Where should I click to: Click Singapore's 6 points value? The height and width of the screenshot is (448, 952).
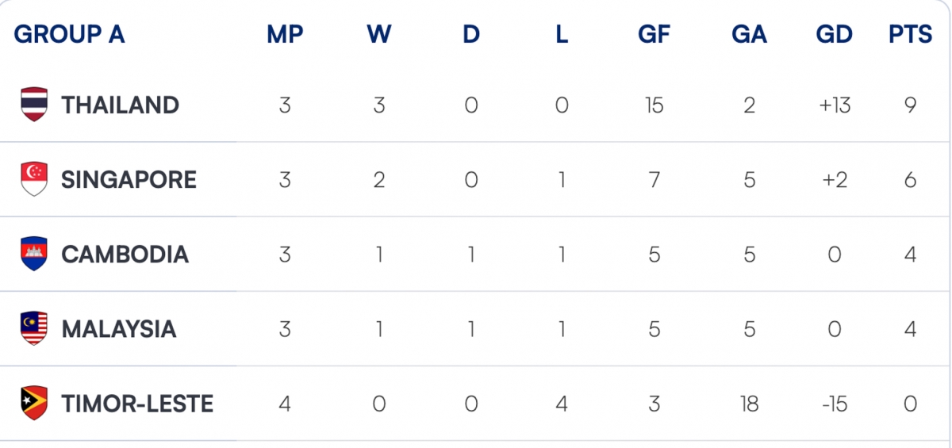[911, 179]
